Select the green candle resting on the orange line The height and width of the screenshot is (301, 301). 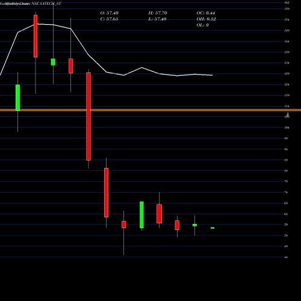coord(17,98)
